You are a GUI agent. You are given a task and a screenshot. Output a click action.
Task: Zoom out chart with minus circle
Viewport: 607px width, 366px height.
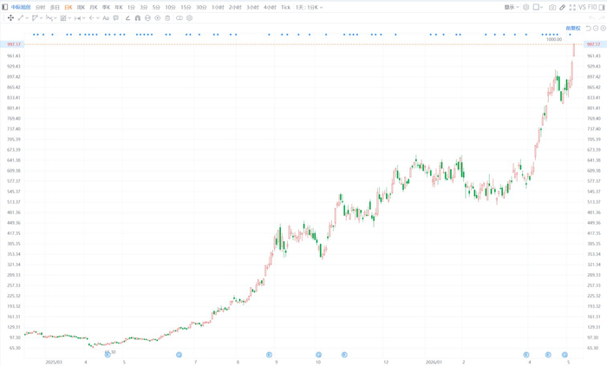point(596,29)
